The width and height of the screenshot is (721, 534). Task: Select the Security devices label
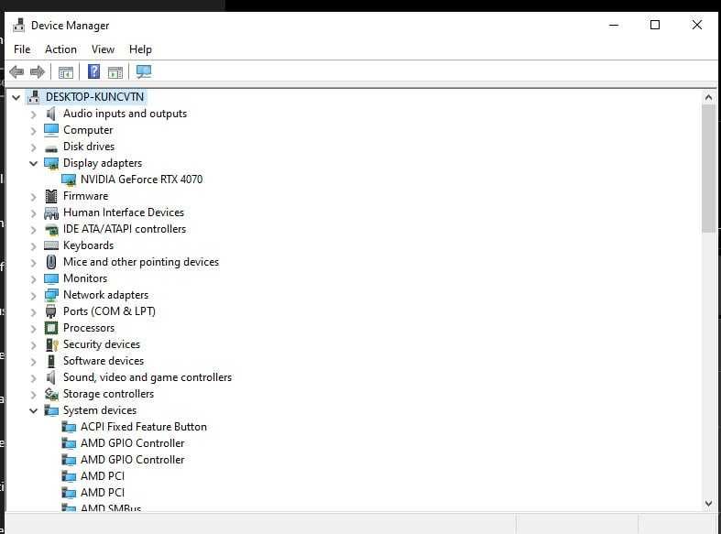pos(102,344)
